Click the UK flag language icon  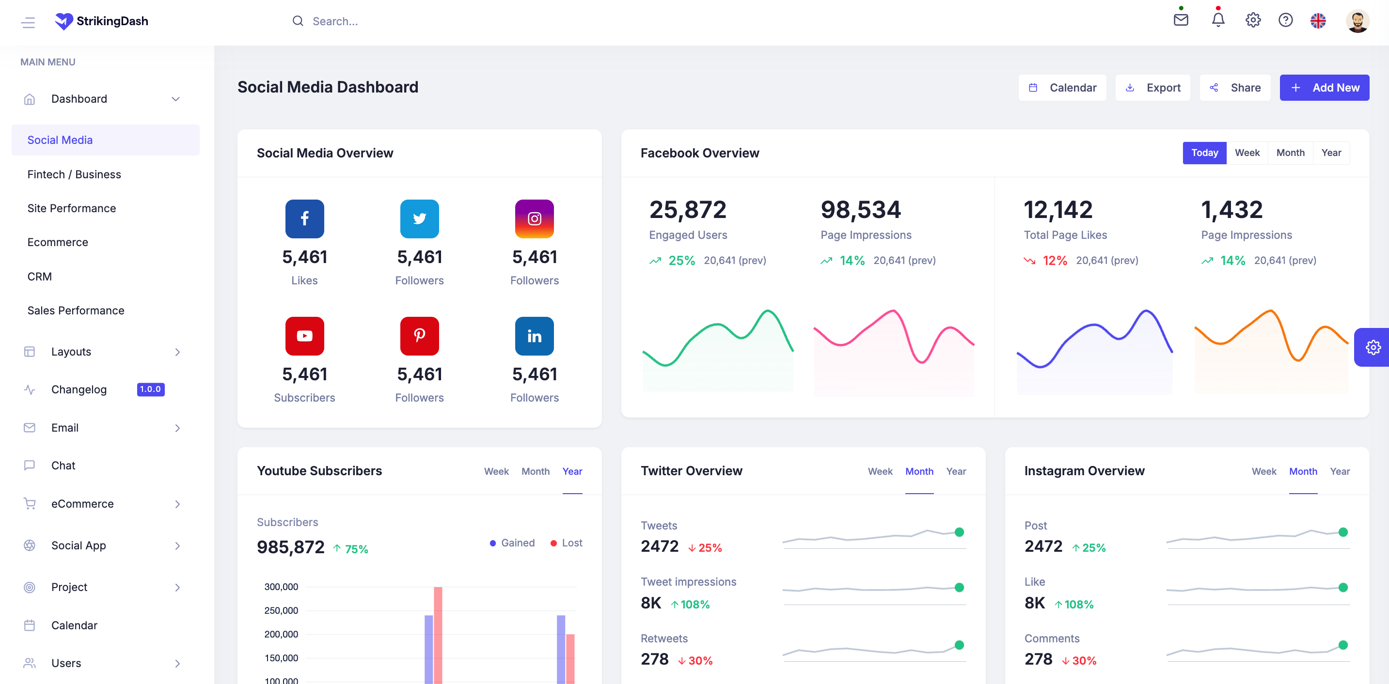(1318, 21)
